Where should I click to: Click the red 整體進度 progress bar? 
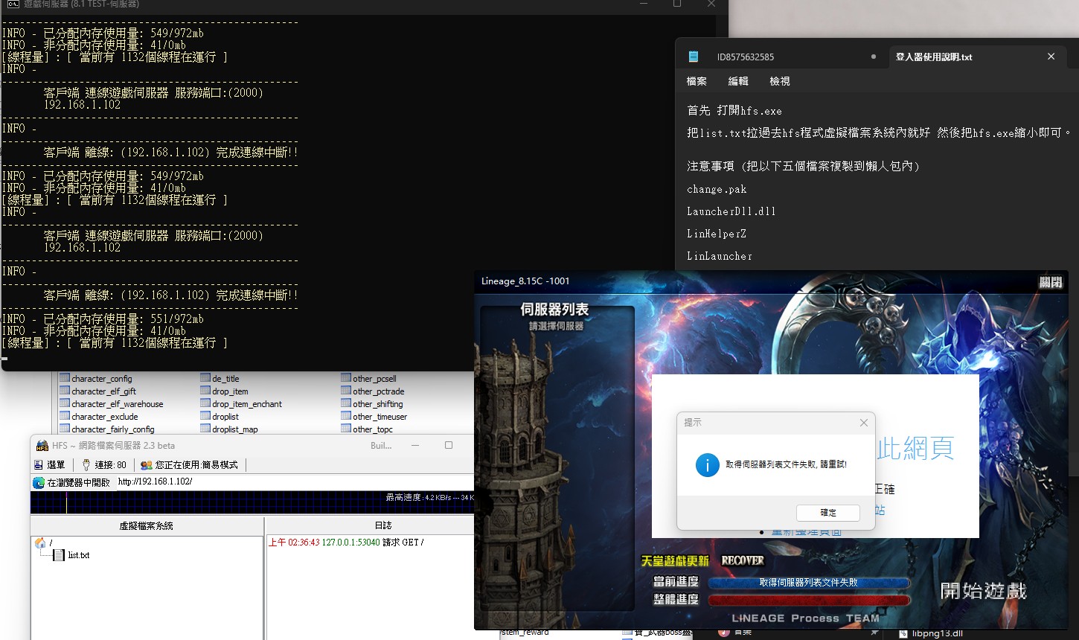pos(809,600)
